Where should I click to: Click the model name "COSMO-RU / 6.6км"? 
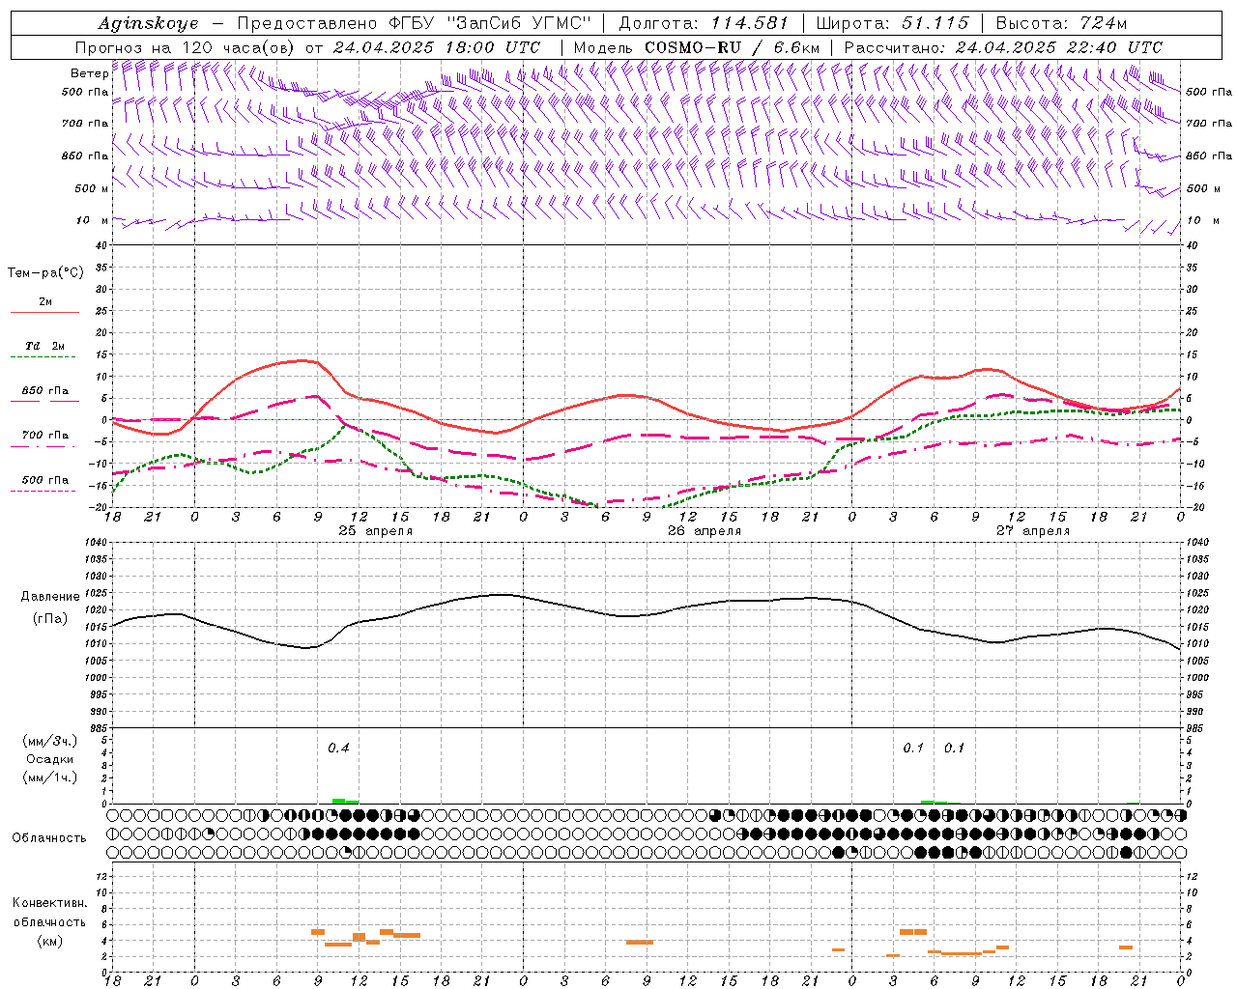click(x=732, y=47)
